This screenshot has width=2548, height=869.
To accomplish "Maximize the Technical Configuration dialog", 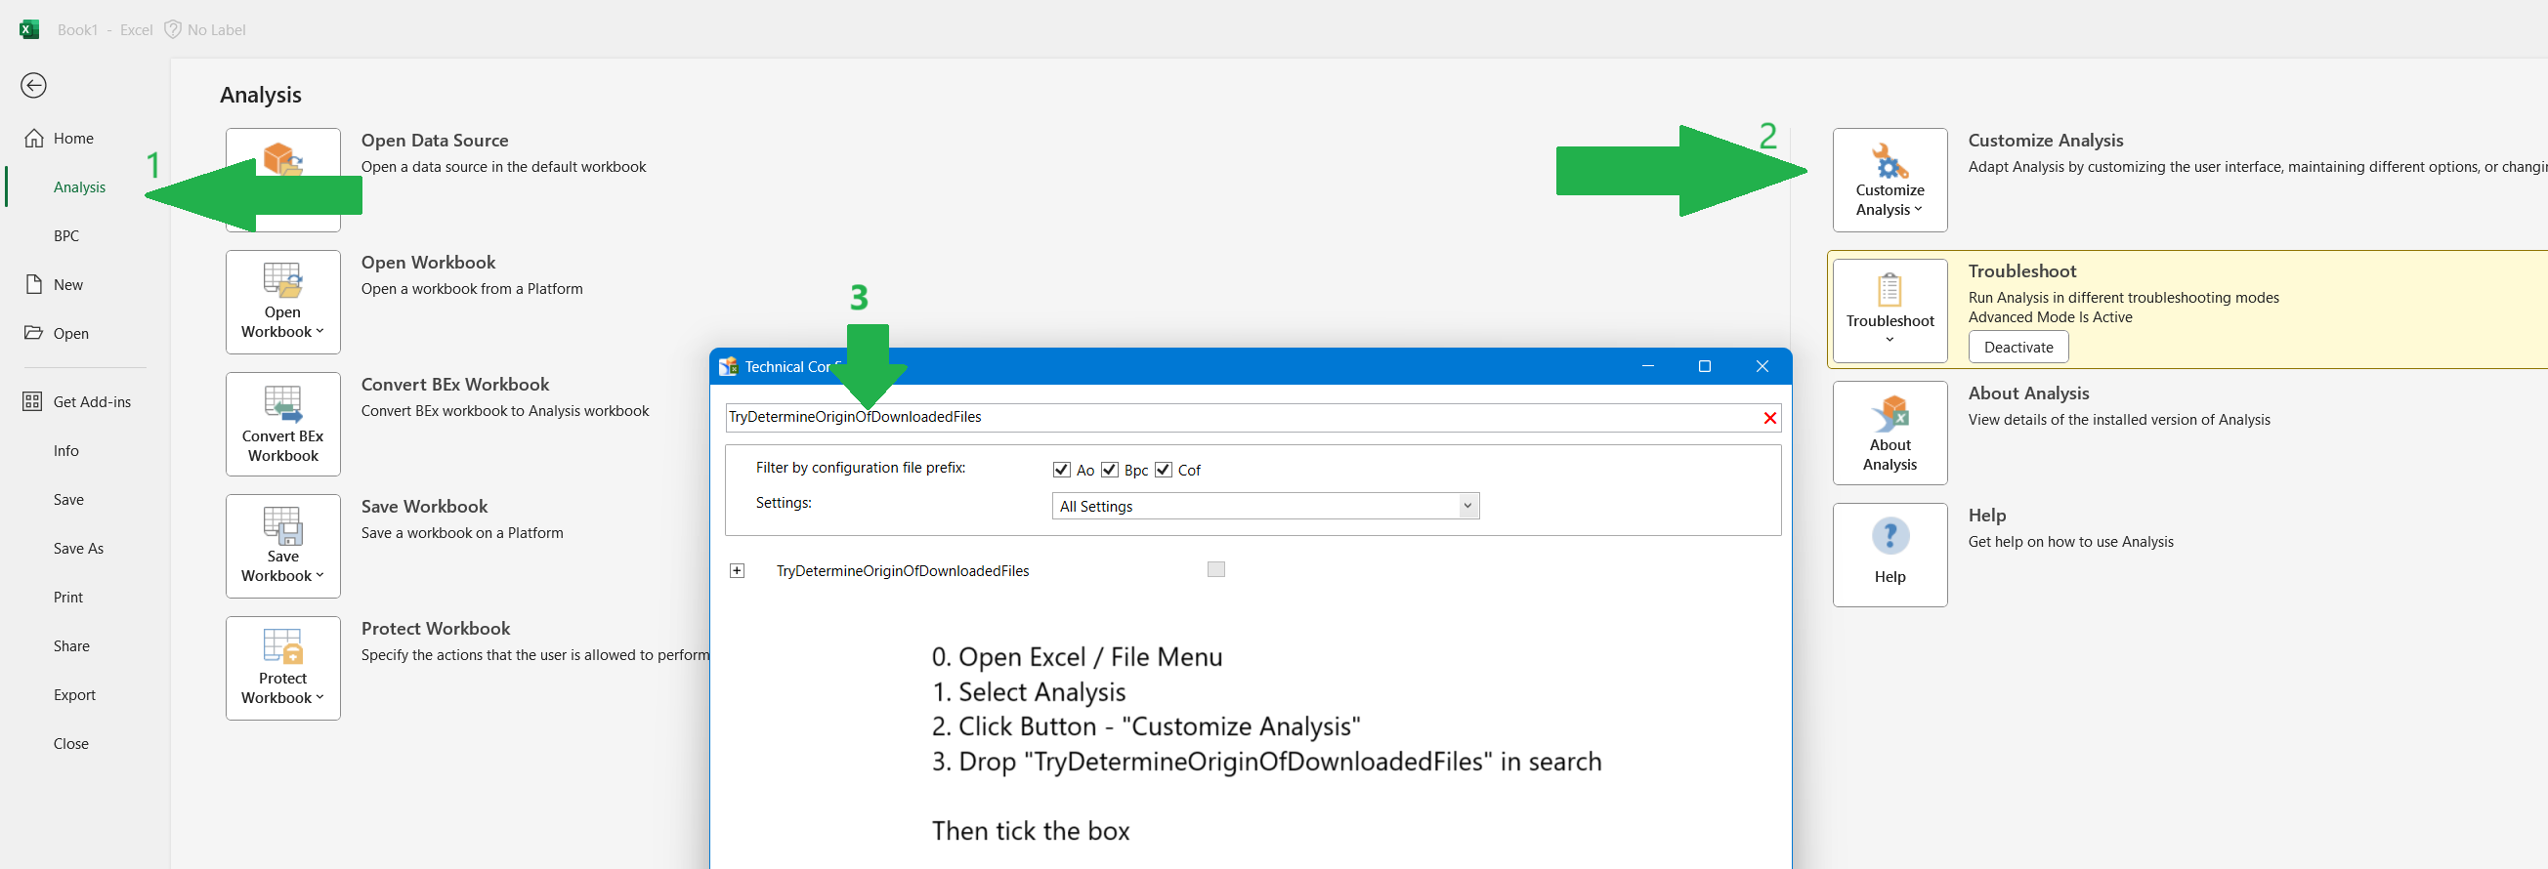I will 1704,367.
